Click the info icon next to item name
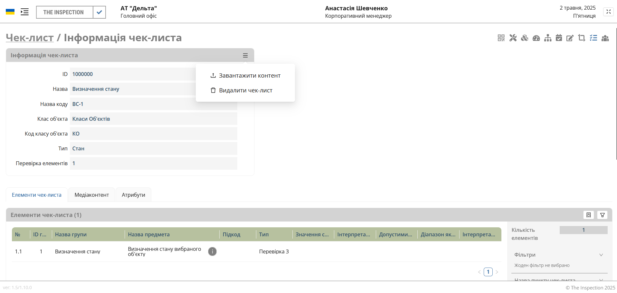The image size is (617, 293). (212, 251)
